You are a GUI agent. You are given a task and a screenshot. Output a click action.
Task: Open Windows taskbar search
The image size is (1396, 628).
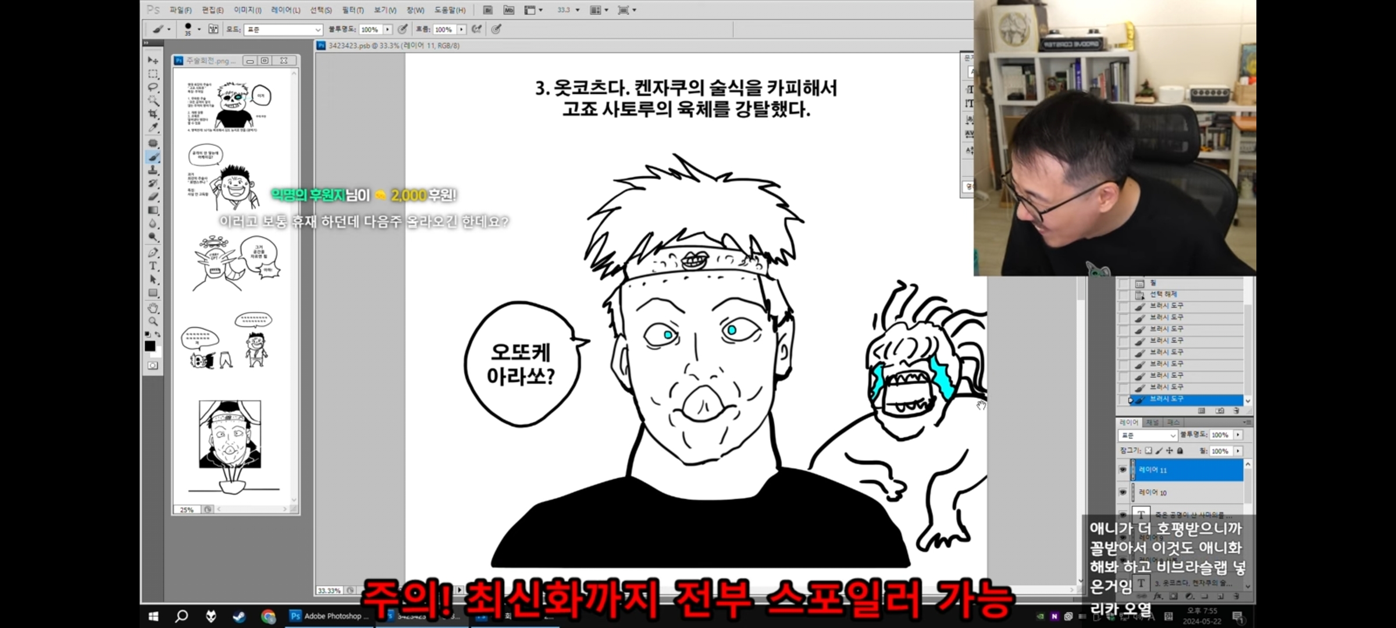[x=181, y=616]
